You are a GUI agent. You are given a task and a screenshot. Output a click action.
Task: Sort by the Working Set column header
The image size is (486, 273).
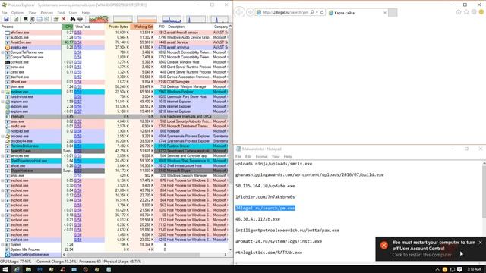tap(142, 27)
